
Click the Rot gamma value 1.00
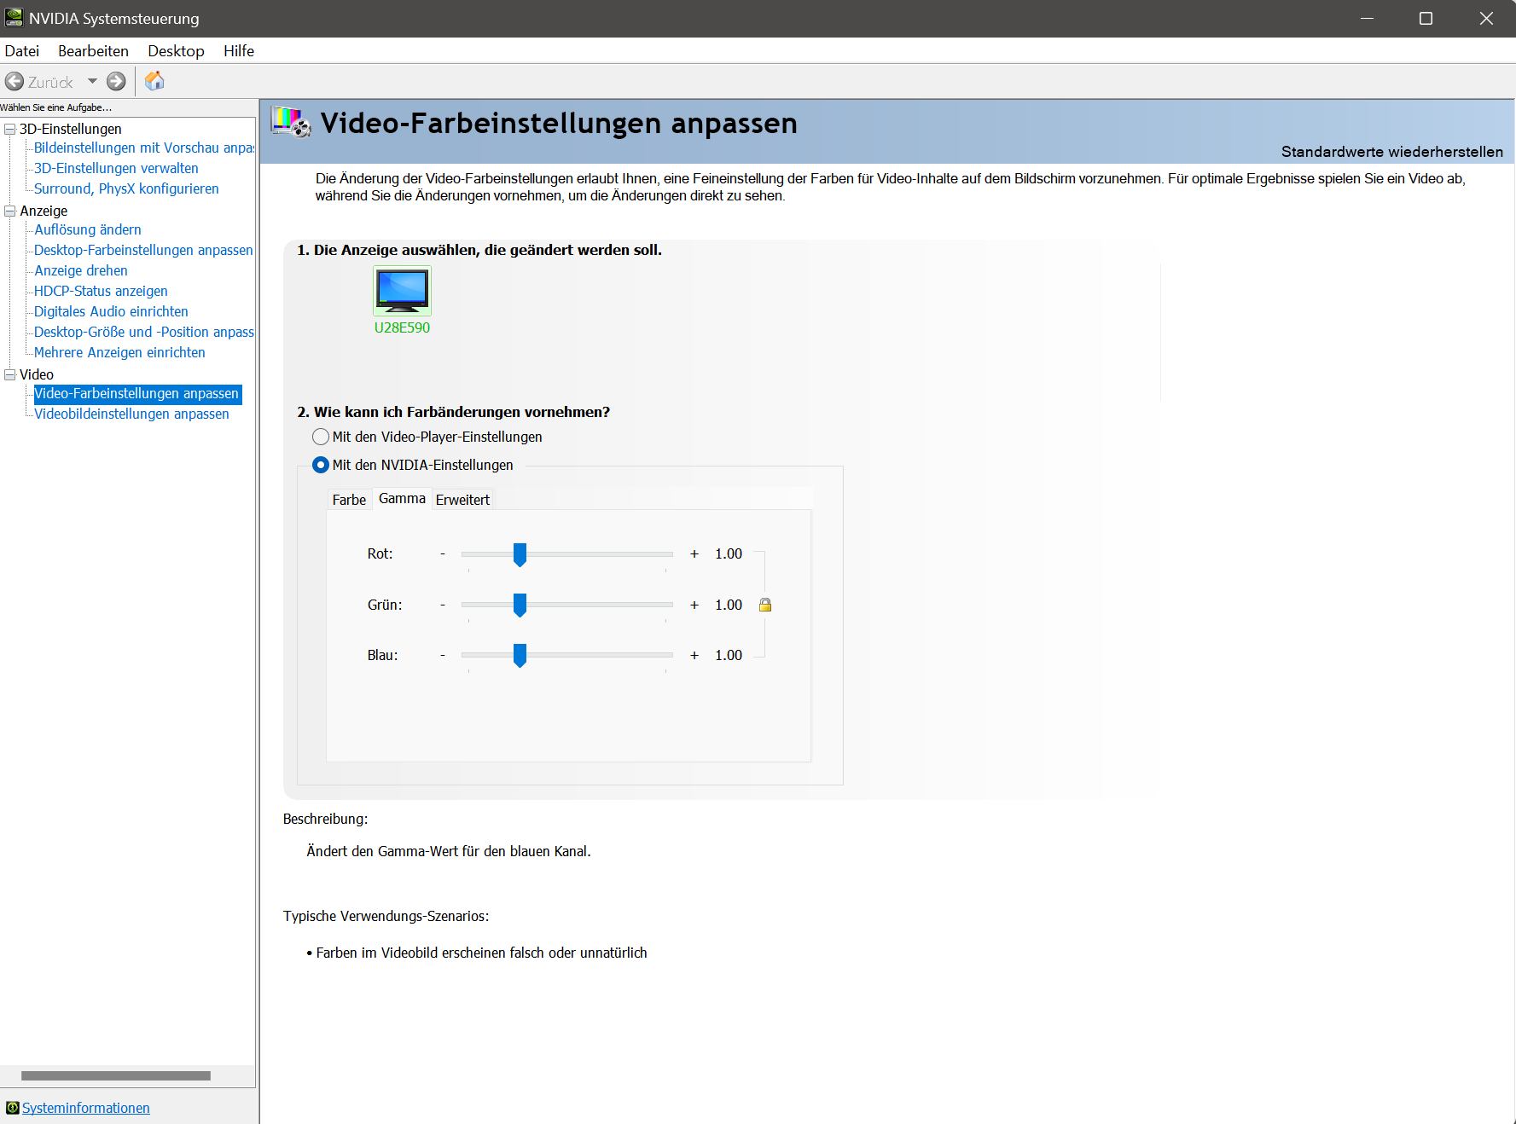click(729, 554)
